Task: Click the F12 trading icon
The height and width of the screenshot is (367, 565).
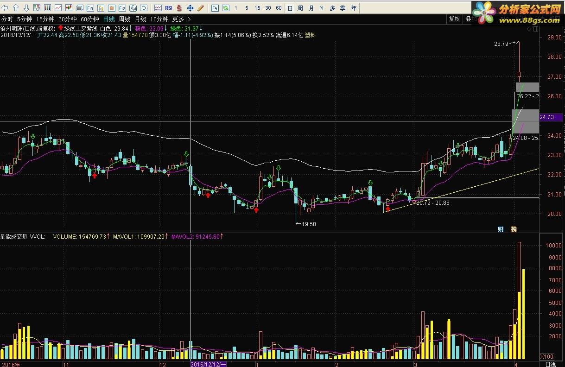Action: pyautogui.click(x=122, y=8)
